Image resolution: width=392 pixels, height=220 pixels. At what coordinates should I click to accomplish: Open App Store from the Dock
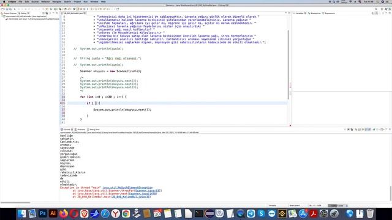303,214
